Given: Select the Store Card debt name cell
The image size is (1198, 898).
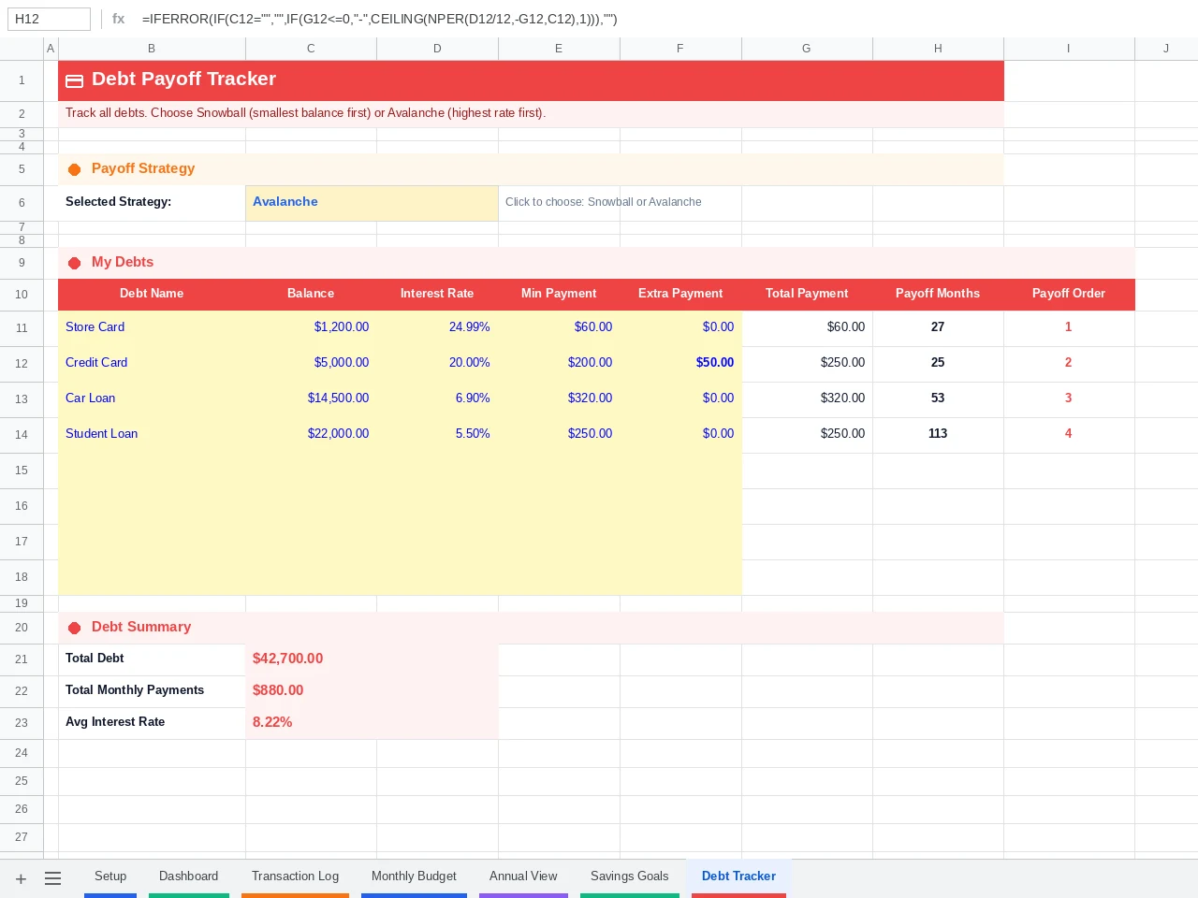Looking at the screenshot, I should coord(152,328).
